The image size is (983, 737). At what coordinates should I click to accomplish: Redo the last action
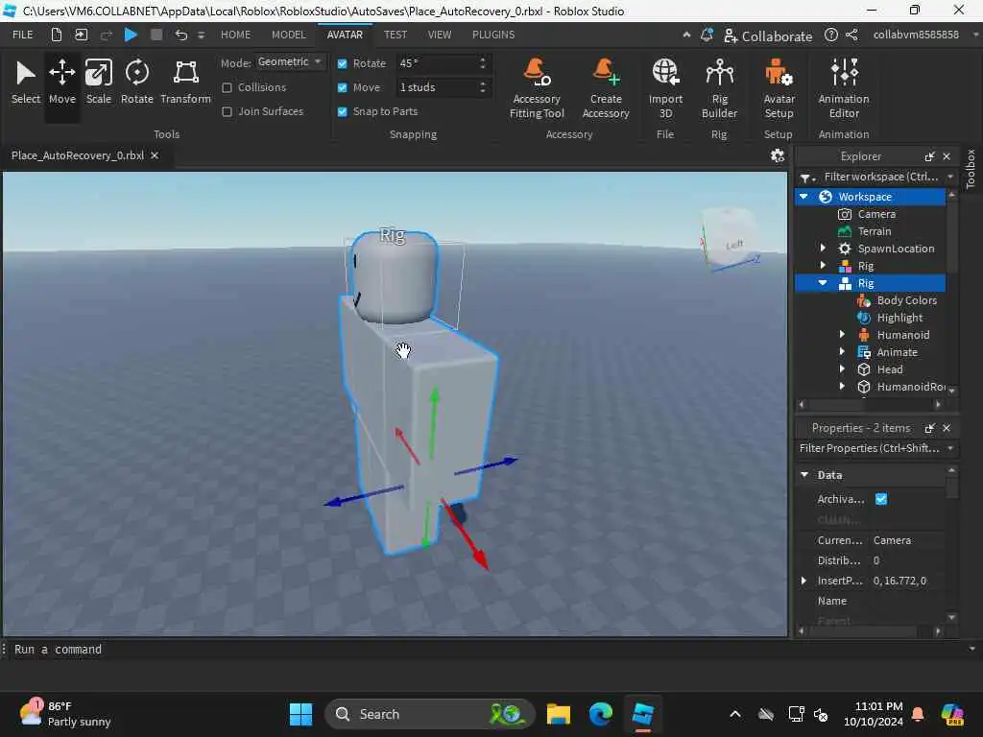106,35
